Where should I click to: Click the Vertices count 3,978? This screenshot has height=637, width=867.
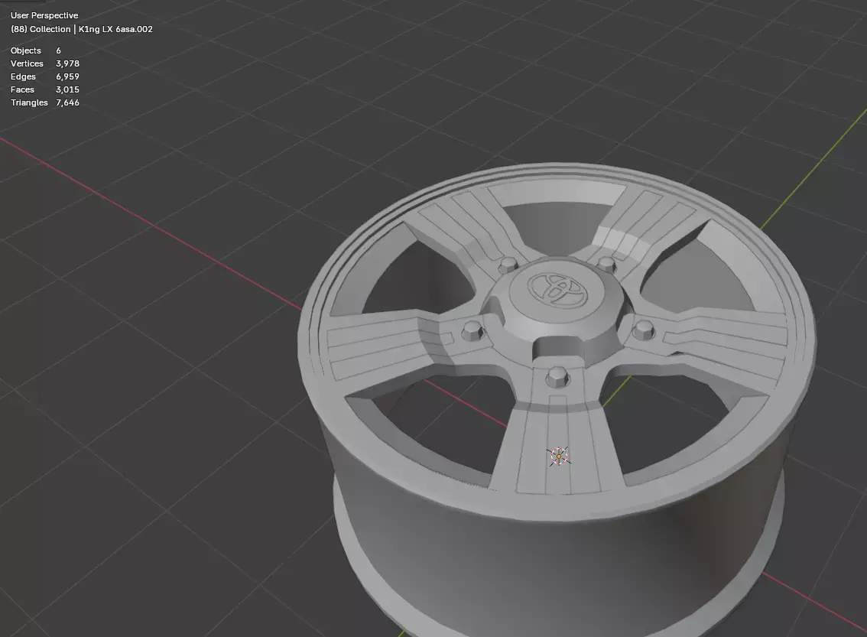[x=67, y=63]
